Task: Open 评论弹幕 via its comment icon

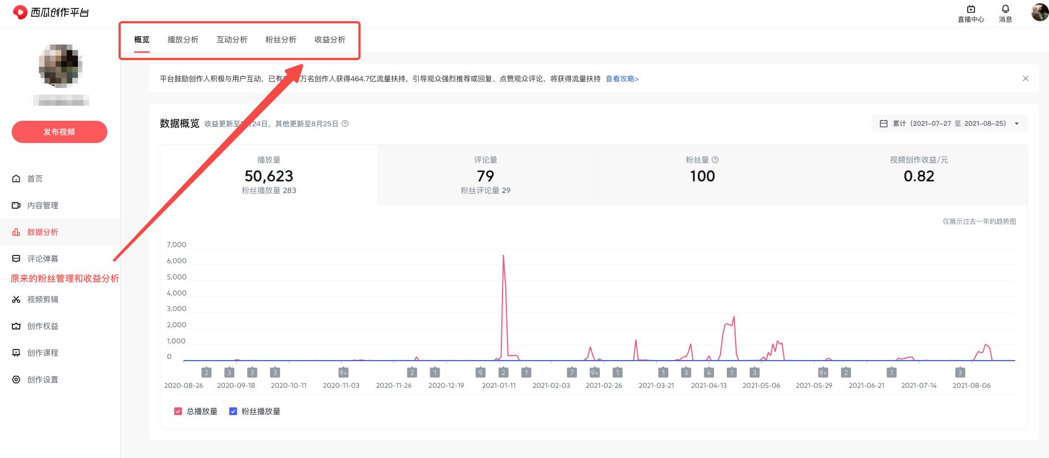Action: pyautogui.click(x=16, y=259)
